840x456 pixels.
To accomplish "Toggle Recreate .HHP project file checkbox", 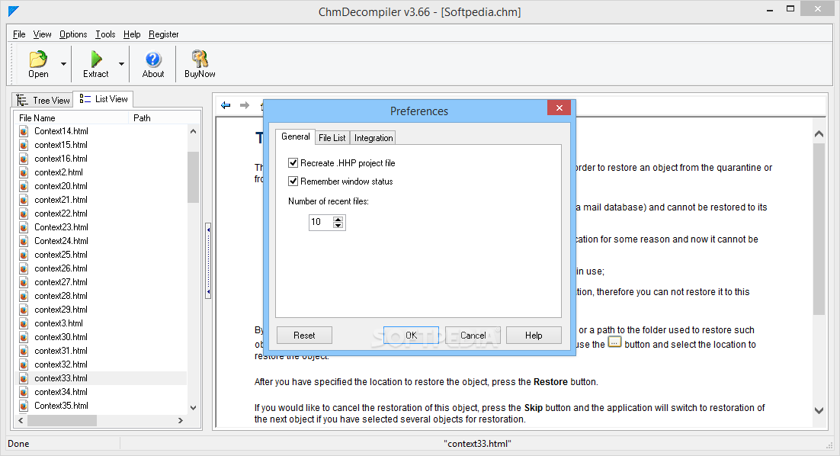I will click(x=293, y=163).
